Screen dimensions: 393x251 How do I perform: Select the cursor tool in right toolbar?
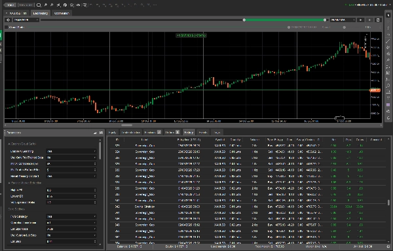[x=388, y=15]
